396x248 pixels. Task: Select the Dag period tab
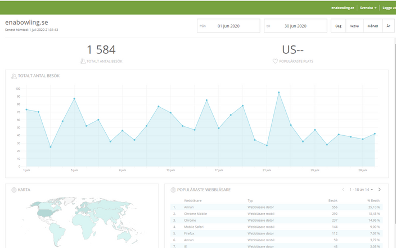click(x=339, y=26)
